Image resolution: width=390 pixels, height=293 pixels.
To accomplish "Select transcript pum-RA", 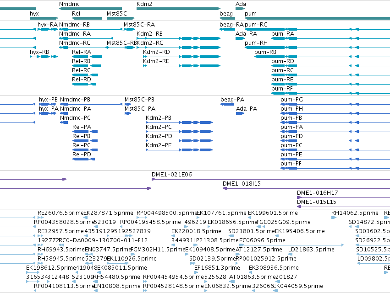I will (283, 34).
